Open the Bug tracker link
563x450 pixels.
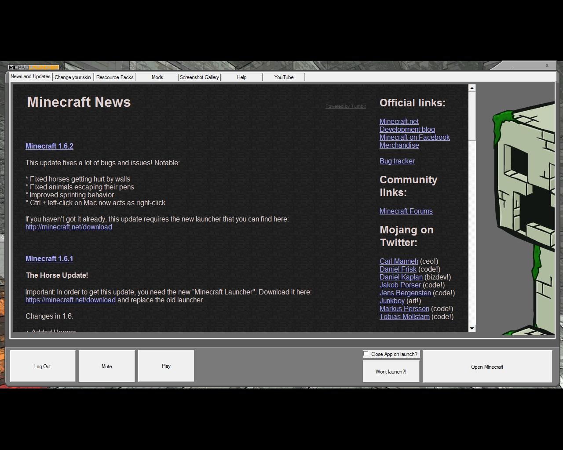(x=397, y=161)
